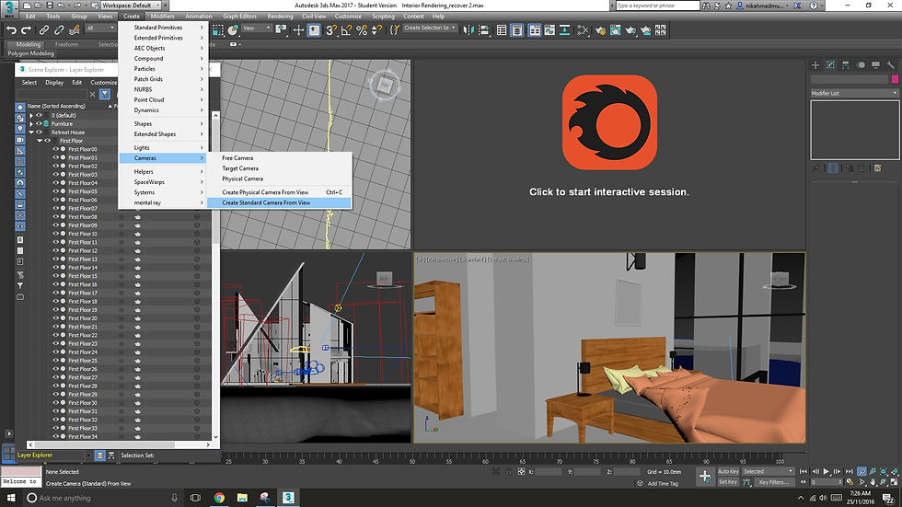Open the notification center icon in system tray
The height and width of the screenshot is (507, 902).
click(889, 498)
